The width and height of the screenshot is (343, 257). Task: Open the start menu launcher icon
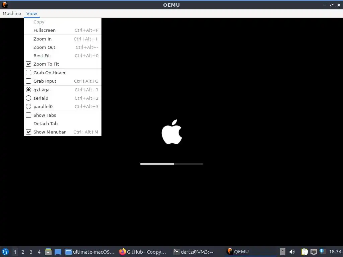pos(5,252)
